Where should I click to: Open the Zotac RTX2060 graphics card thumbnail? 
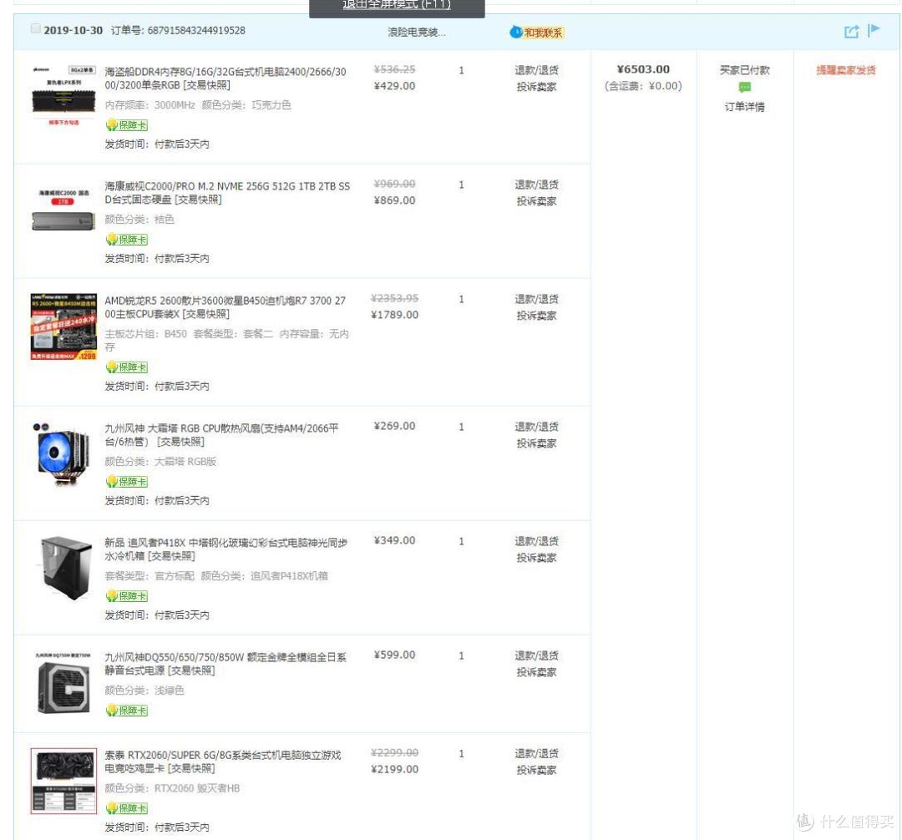click(x=63, y=781)
